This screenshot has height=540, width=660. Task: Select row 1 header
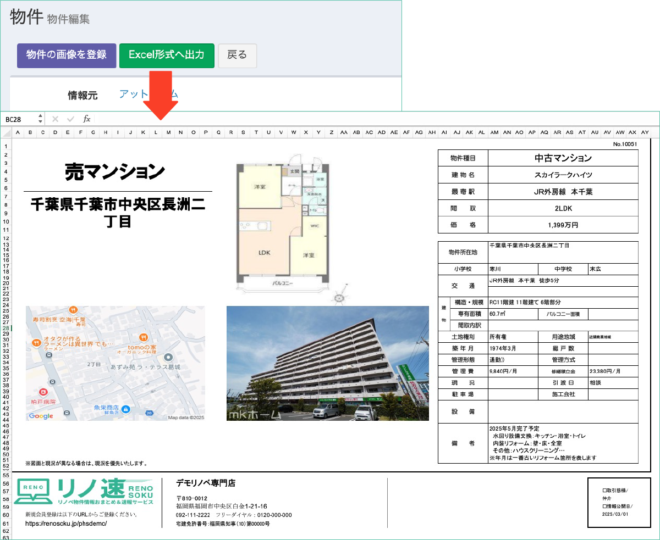pyautogui.click(x=6, y=147)
